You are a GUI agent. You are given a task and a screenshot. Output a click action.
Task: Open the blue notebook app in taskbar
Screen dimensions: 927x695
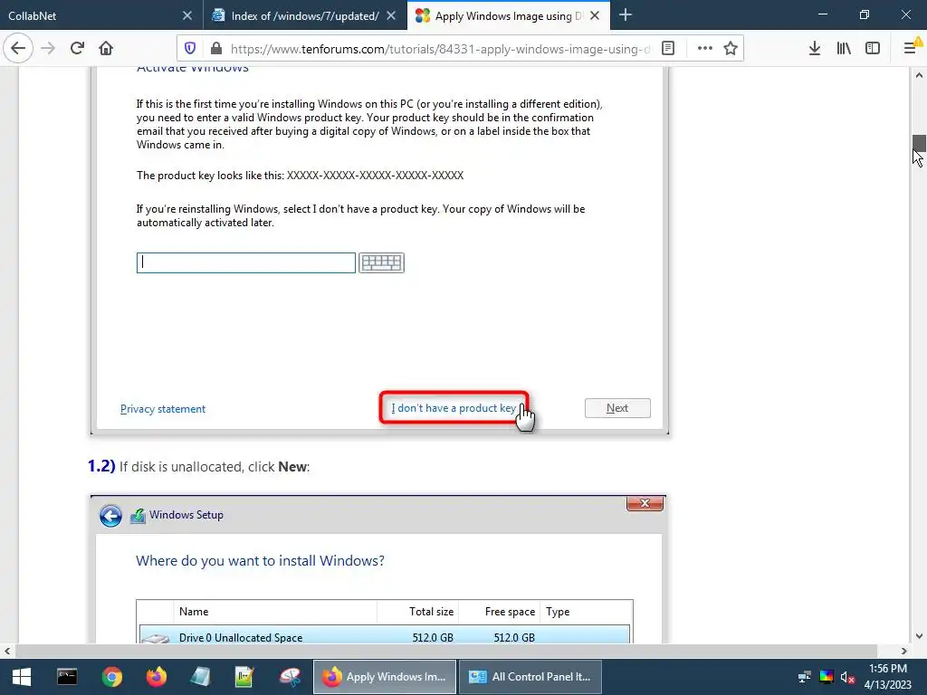point(201,677)
